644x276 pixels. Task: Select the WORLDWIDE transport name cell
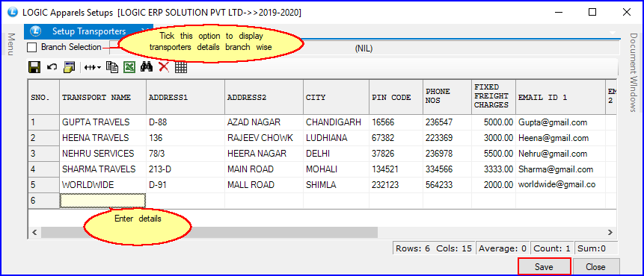pyautogui.click(x=102, y=185)
